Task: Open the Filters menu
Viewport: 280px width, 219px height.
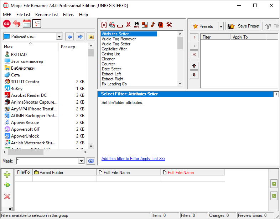Action: point(68,15)
